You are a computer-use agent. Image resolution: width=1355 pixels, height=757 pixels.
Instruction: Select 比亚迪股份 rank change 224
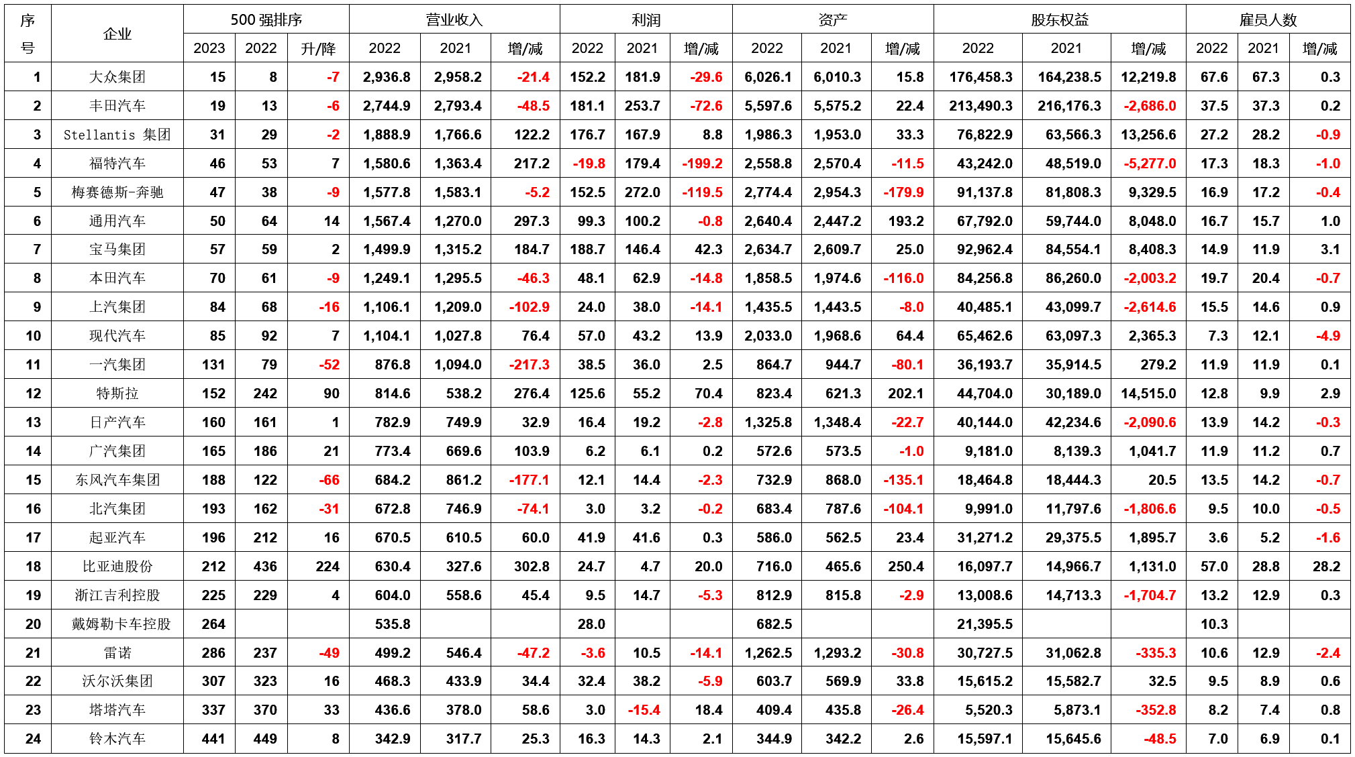coord(328,567)
